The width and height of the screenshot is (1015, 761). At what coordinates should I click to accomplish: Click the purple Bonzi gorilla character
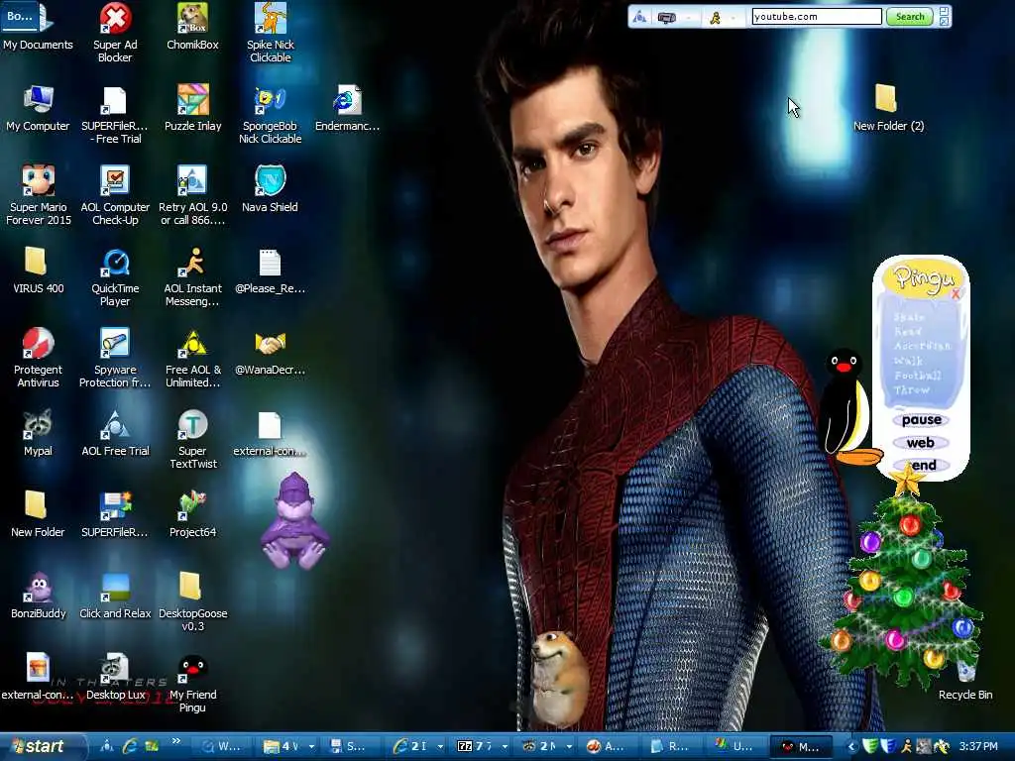294,521
